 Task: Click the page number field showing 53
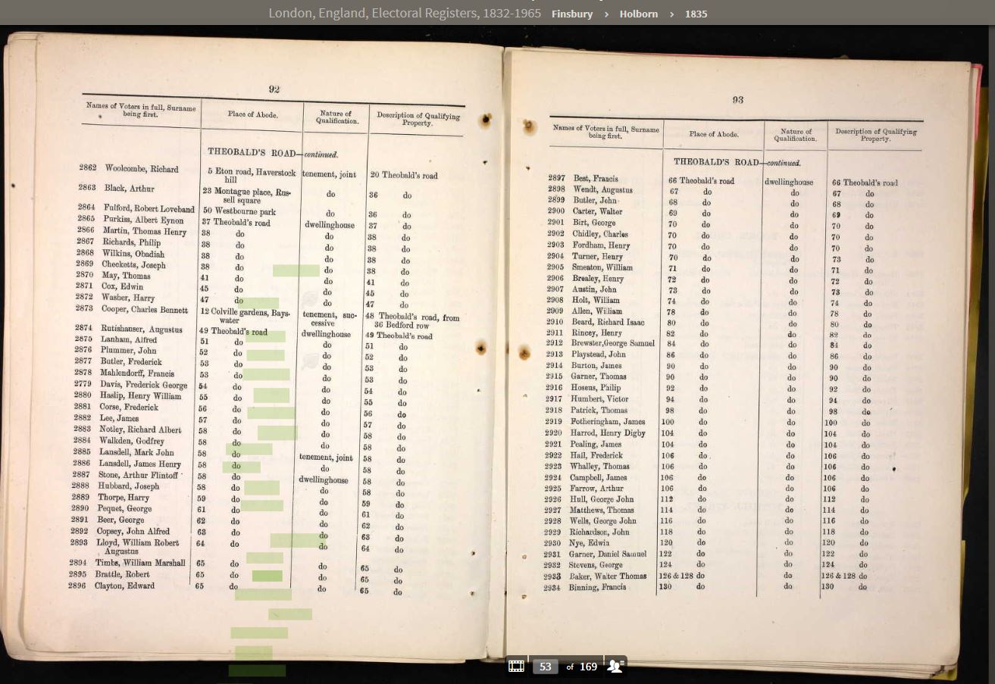pyautogui.click(x=545, y=667)
